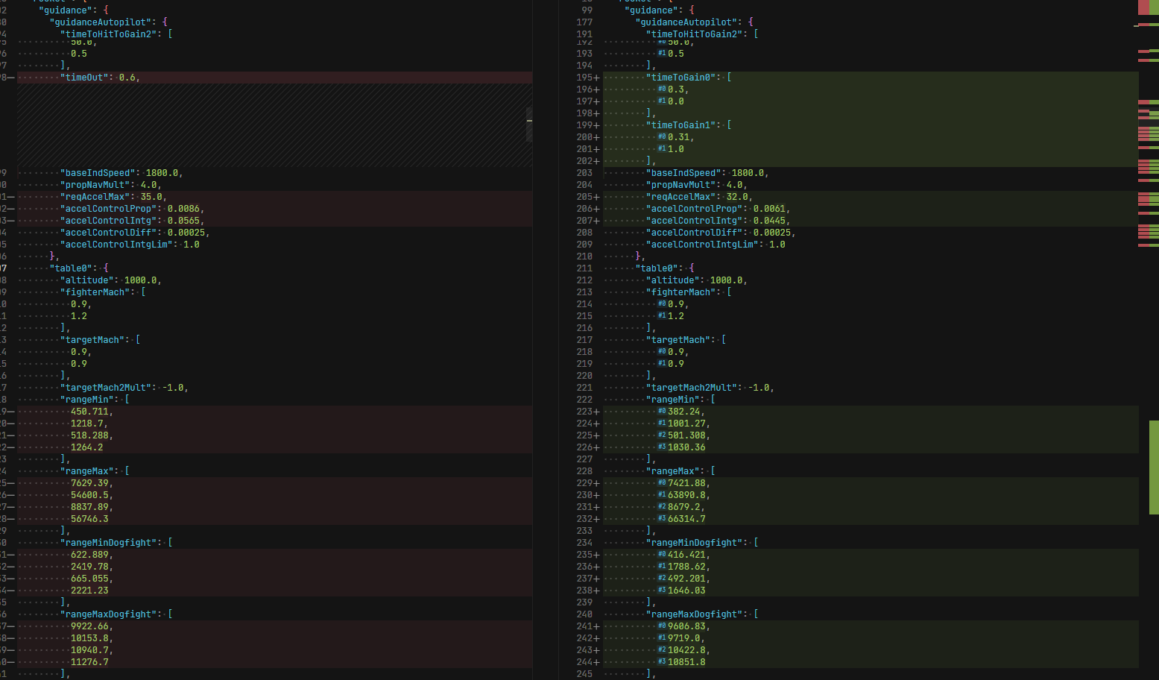Image resolution: width=1159 pixels, height=680 pixels.
Task: Click the accelControlIntg value 0.0445
Action: (x=770, y=221)
